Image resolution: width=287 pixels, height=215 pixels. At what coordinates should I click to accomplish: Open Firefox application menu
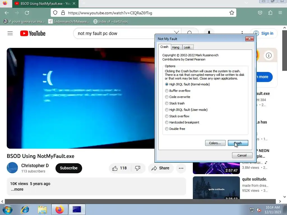click(280, 13)
